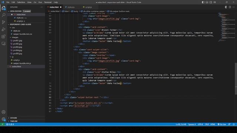Open errors and warnings count in status bar
Screen dimensions: 237x133
(x=10, y=125)
